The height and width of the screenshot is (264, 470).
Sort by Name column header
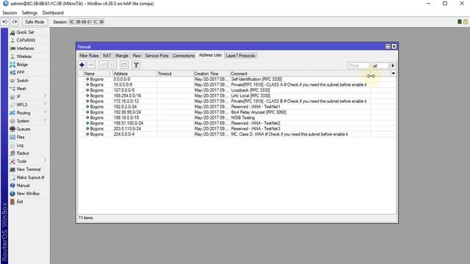pos(98,73)
